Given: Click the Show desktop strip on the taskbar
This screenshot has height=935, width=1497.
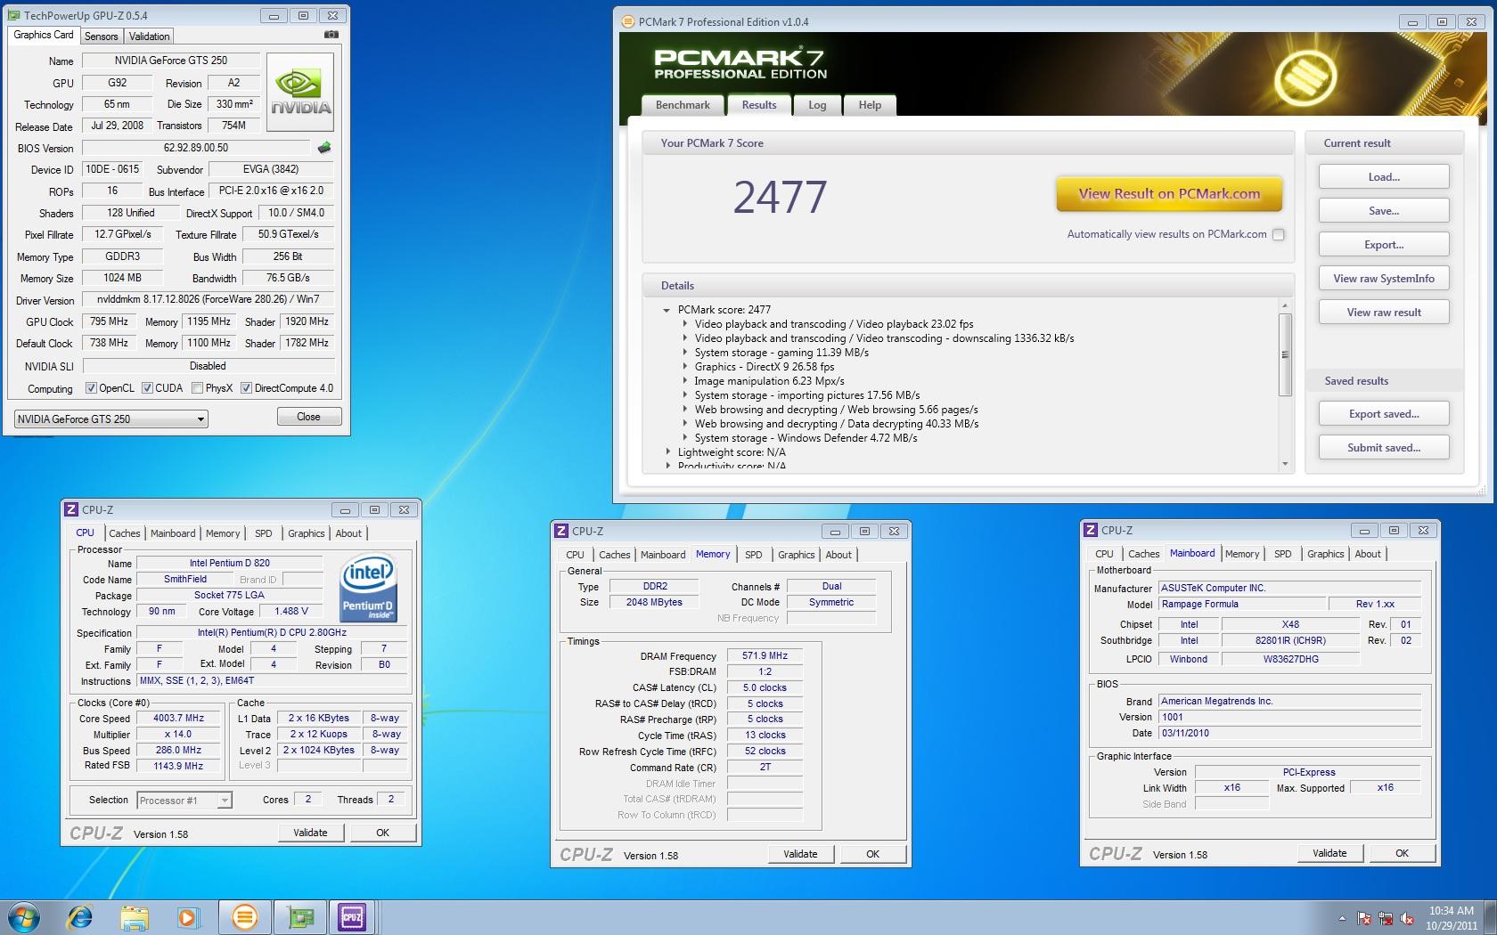Looking at the screenshot, I should click(1490, 917).
